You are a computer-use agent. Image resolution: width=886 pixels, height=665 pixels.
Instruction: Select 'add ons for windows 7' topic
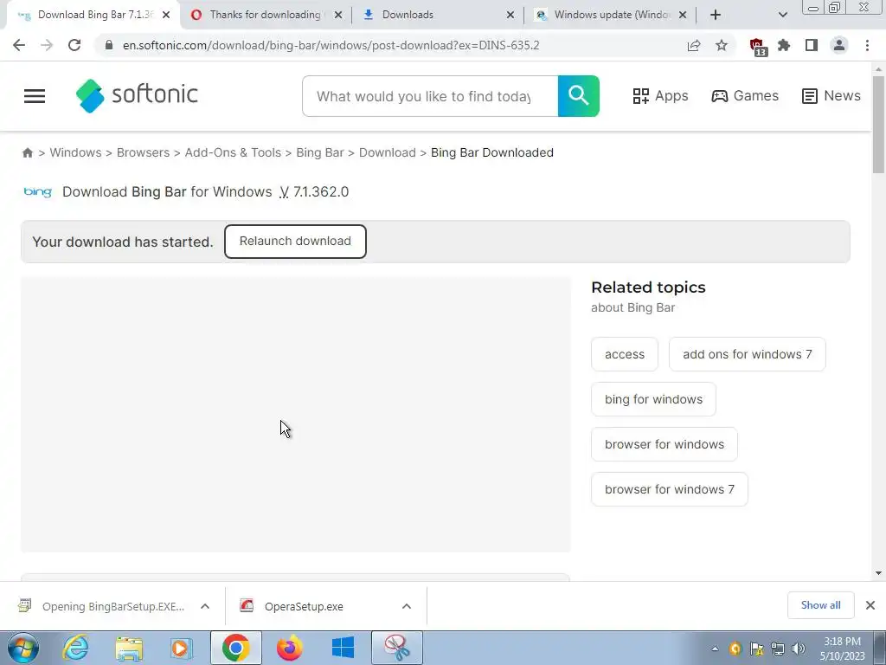[x=747, y=354]
